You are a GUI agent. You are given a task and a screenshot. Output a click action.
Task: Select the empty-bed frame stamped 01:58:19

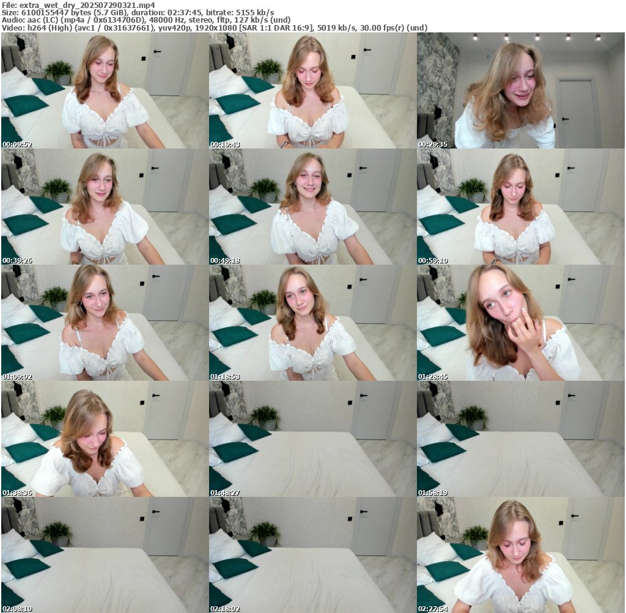[521, 439]
